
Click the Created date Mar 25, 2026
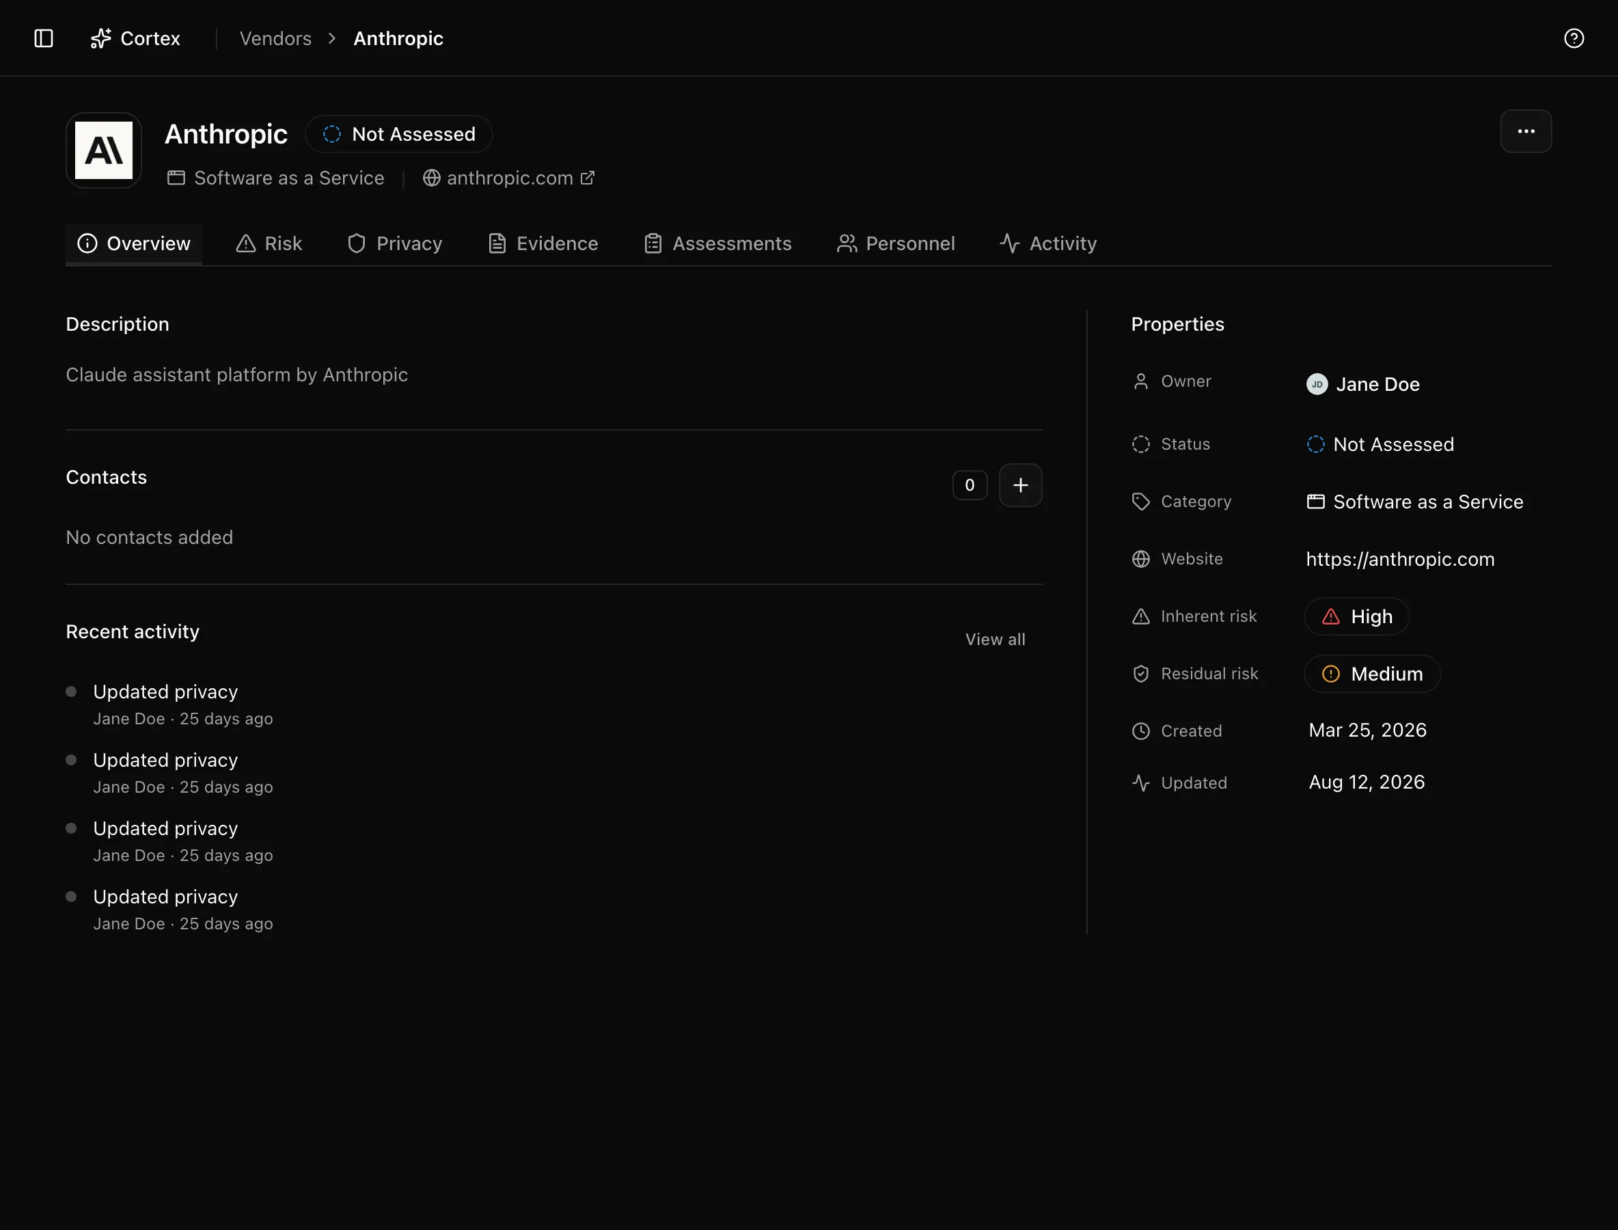[x=1368, y=730]
